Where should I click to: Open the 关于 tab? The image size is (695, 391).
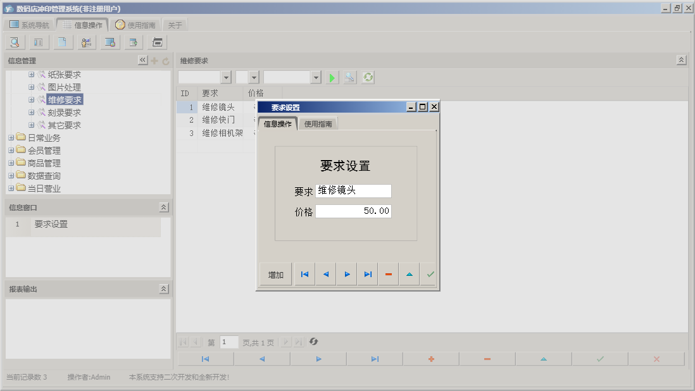pos(175,25)
